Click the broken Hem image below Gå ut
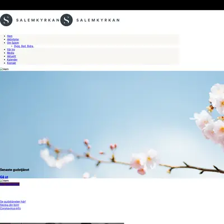The image size is (224, 224). pyautogui.click(x=4, y=181)
